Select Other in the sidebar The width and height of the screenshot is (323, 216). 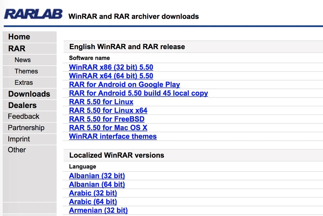[17, 150]
